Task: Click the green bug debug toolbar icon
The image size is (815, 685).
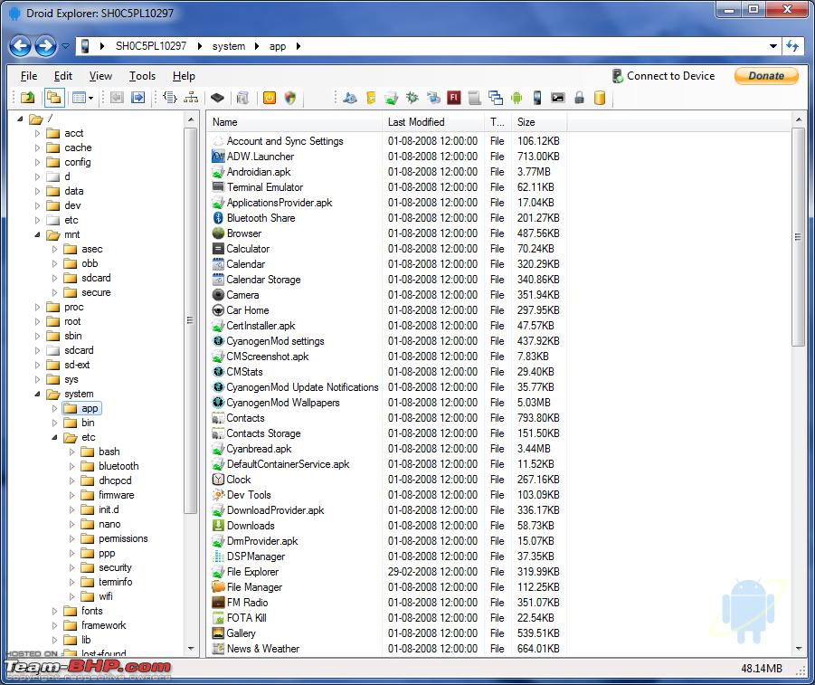Action: pyautogui.click(x=412, y=97)
